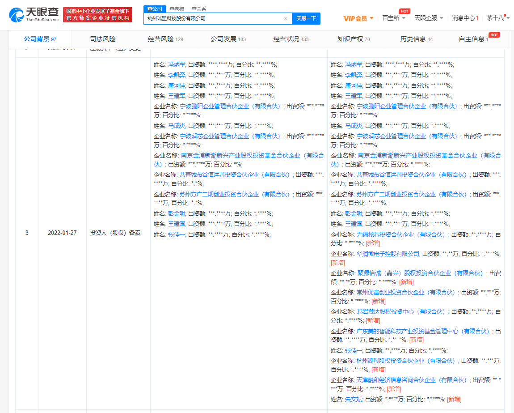This screenshot has height=413, width=514.
Task: Select the 查老板 search tab
Action: pos(177,9)
